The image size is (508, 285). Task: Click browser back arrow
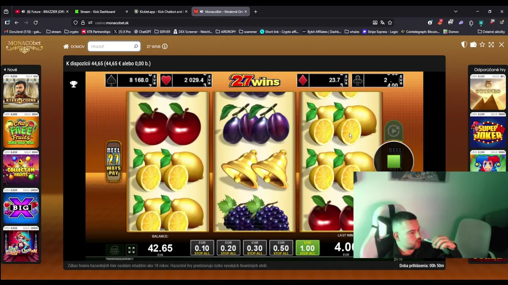click(x=17, y=23)
